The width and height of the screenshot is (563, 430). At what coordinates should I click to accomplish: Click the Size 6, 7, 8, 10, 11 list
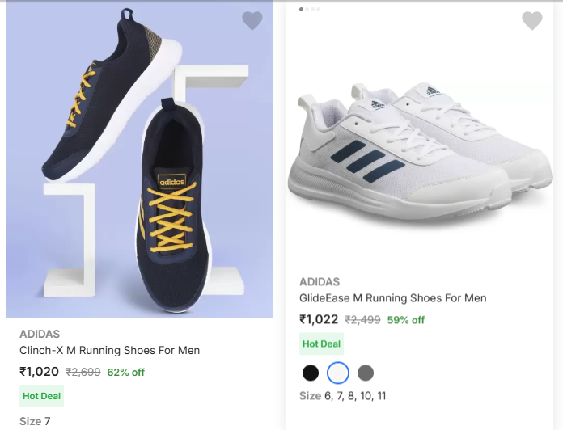(x=343, y=396)
